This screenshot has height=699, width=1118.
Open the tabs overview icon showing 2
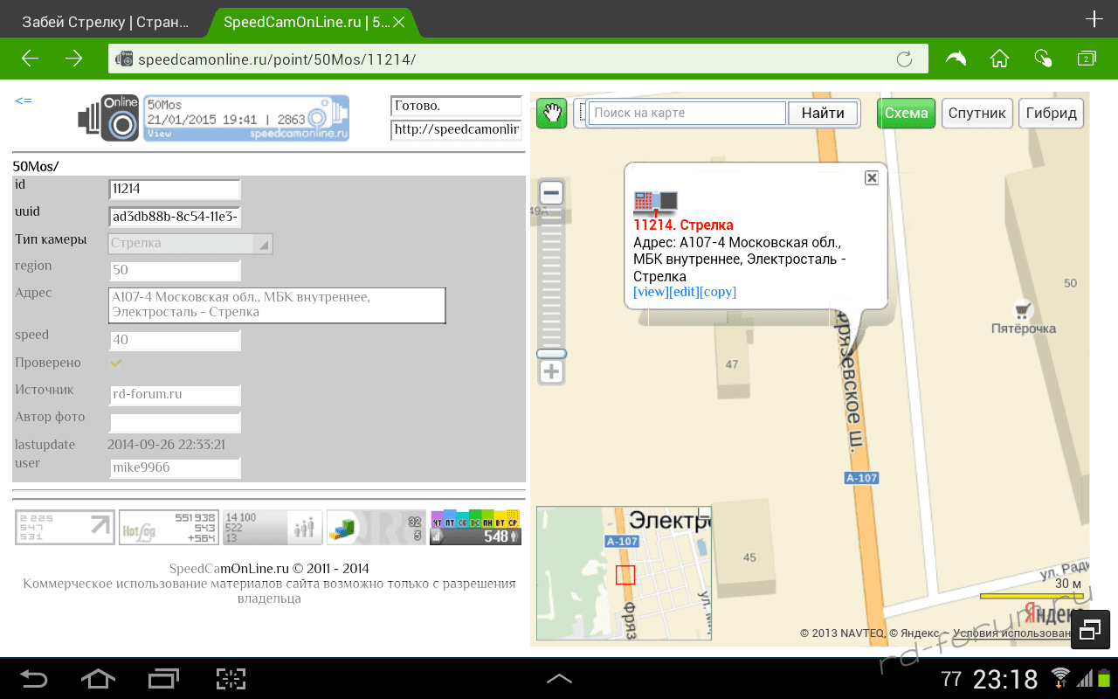click(x=1087, y=59)
